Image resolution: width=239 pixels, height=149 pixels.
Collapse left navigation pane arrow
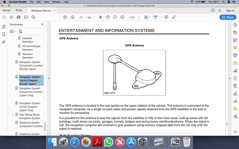49,78
